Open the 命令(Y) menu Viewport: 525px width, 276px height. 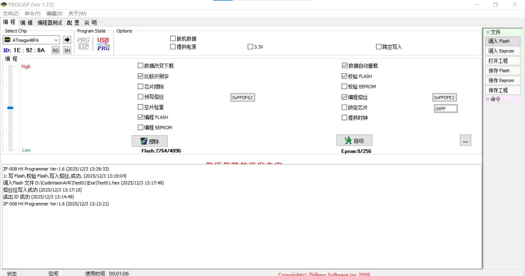click(x=33, y=14)
